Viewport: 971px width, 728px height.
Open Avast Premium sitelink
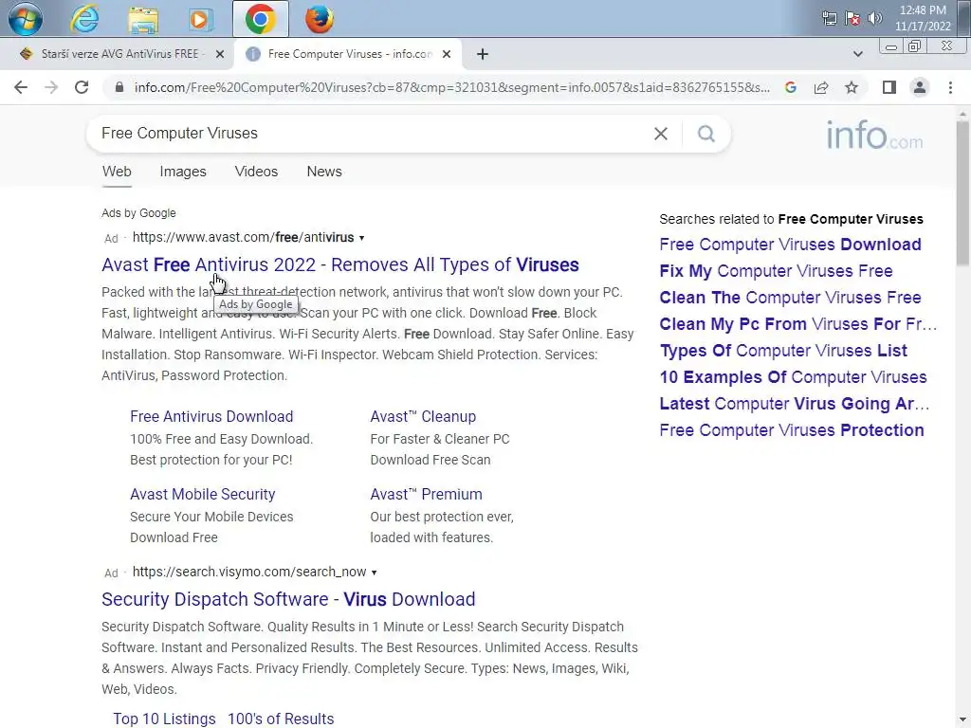426,495
